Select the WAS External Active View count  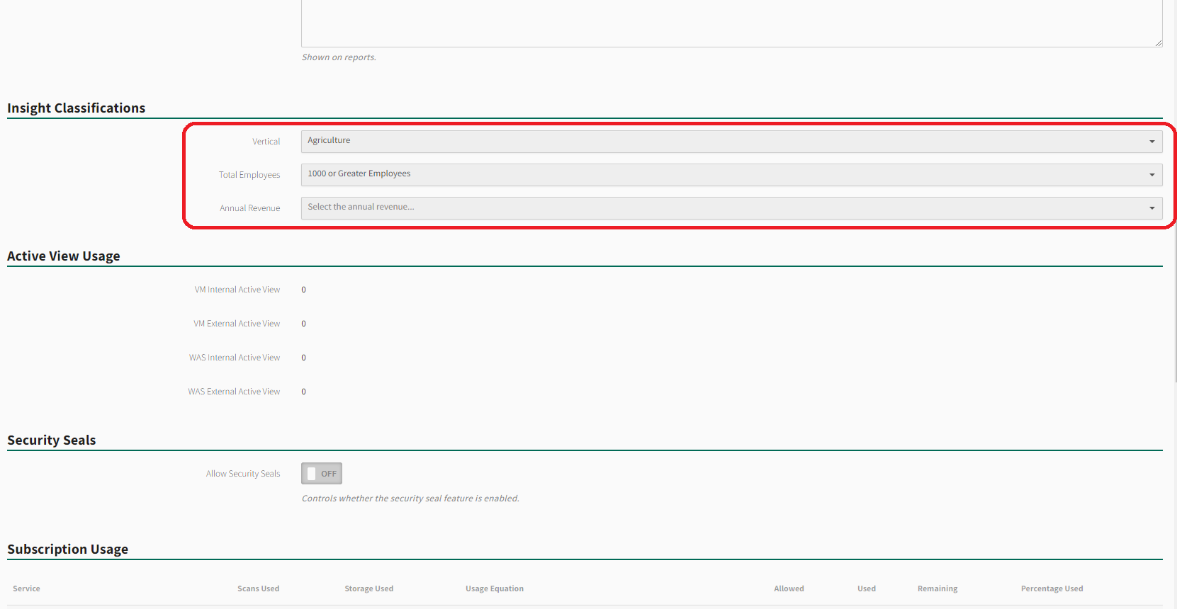point(303,392)
